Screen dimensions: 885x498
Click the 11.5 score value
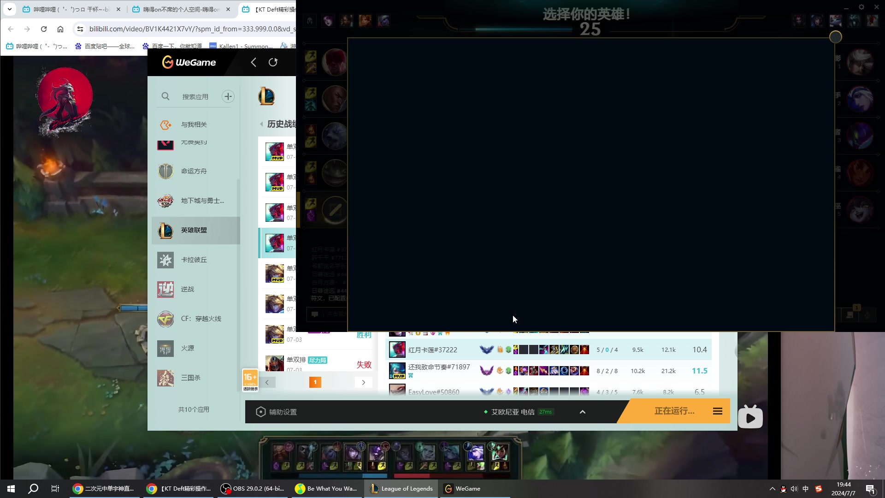[699, 371]
